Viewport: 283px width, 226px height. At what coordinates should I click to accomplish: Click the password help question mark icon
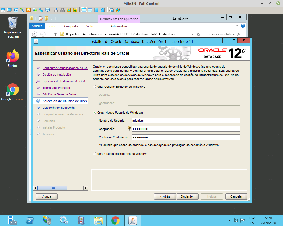point(129,128)
